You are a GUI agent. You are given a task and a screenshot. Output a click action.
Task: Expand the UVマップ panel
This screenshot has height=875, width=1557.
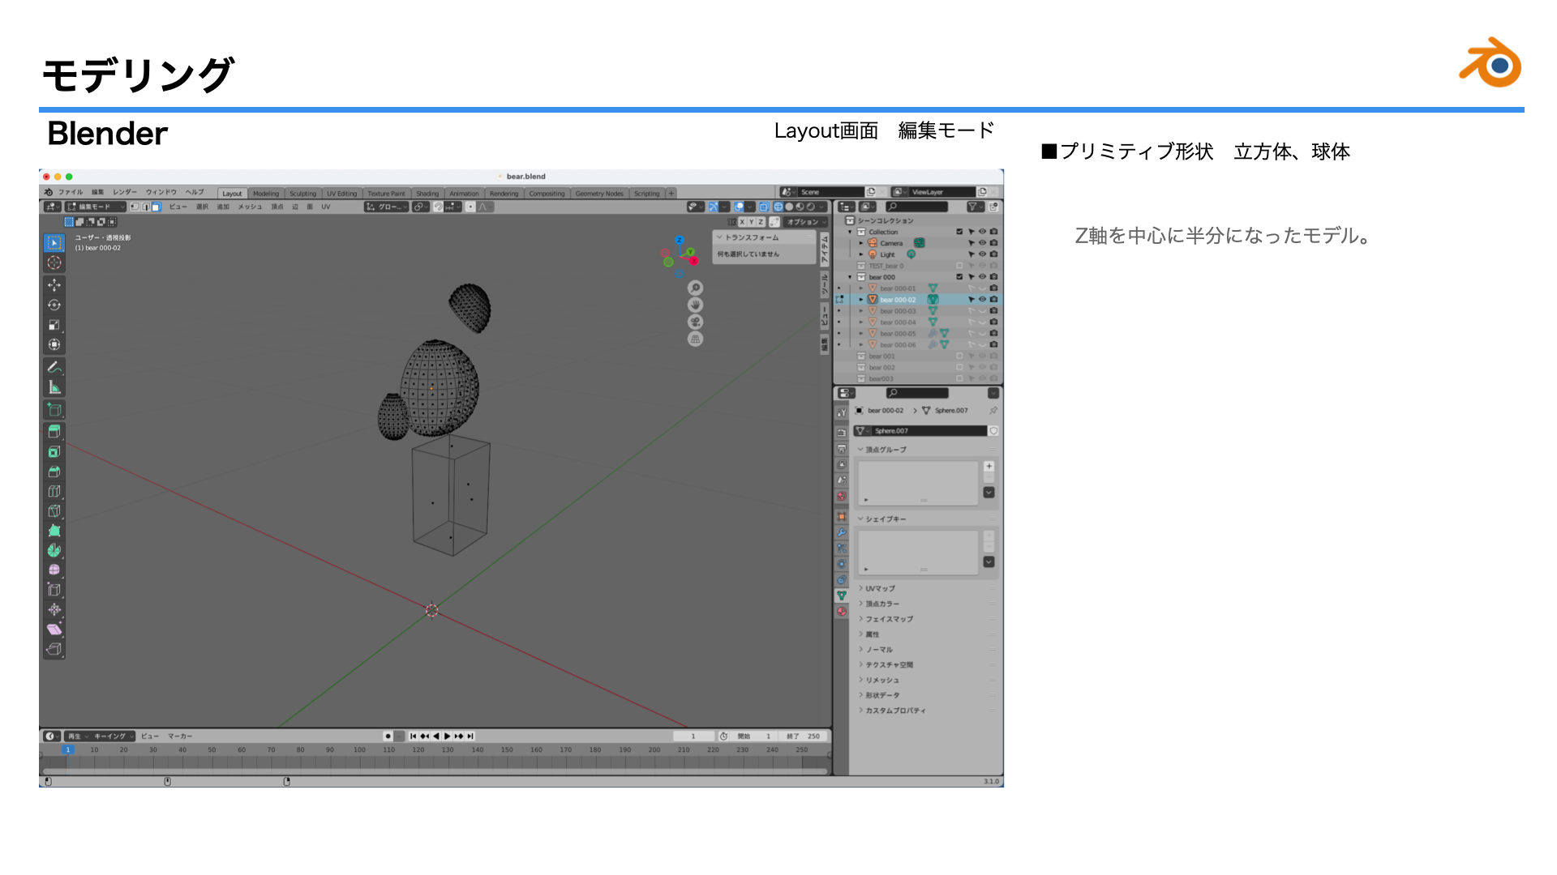(880, 589)
